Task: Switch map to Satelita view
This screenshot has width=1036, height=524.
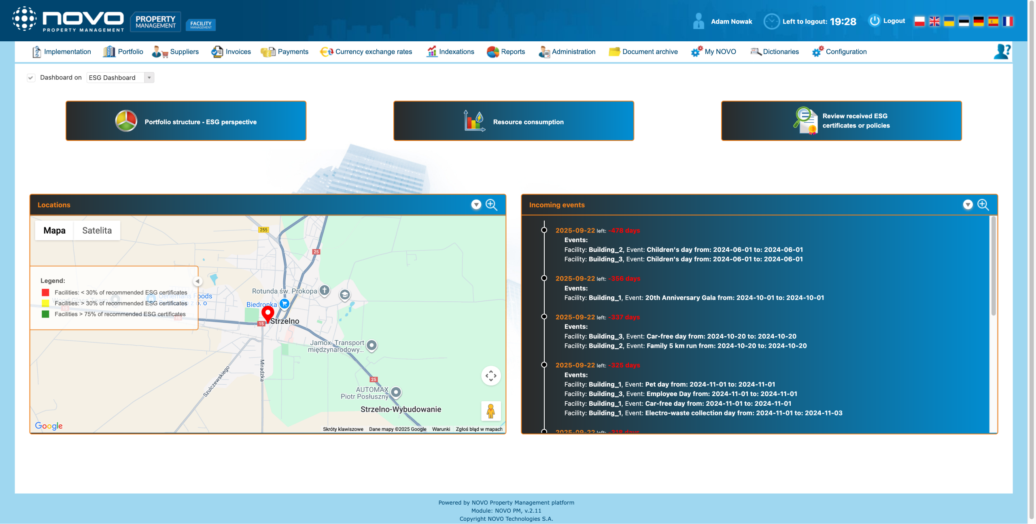Action: 97,230
